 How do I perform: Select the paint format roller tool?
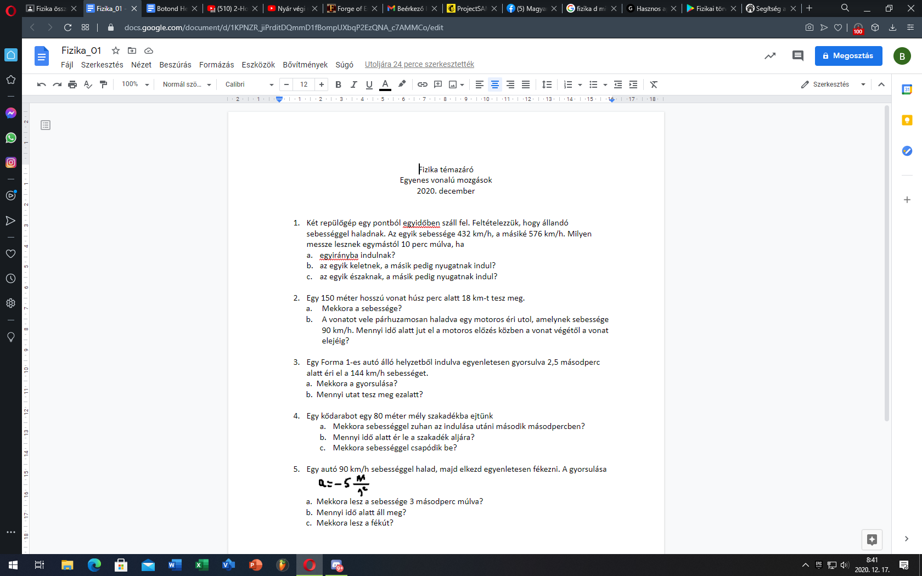pos(103,84)
